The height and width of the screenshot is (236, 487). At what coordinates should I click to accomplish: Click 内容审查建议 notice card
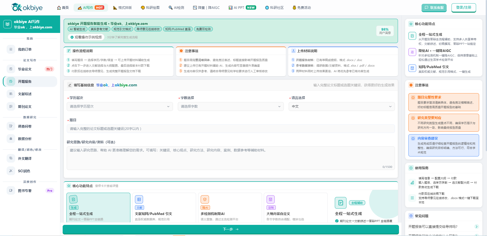444,145
